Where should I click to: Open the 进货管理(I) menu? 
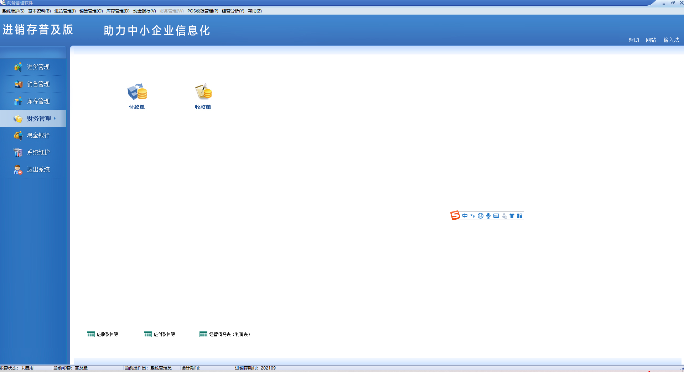coord(65,11)
